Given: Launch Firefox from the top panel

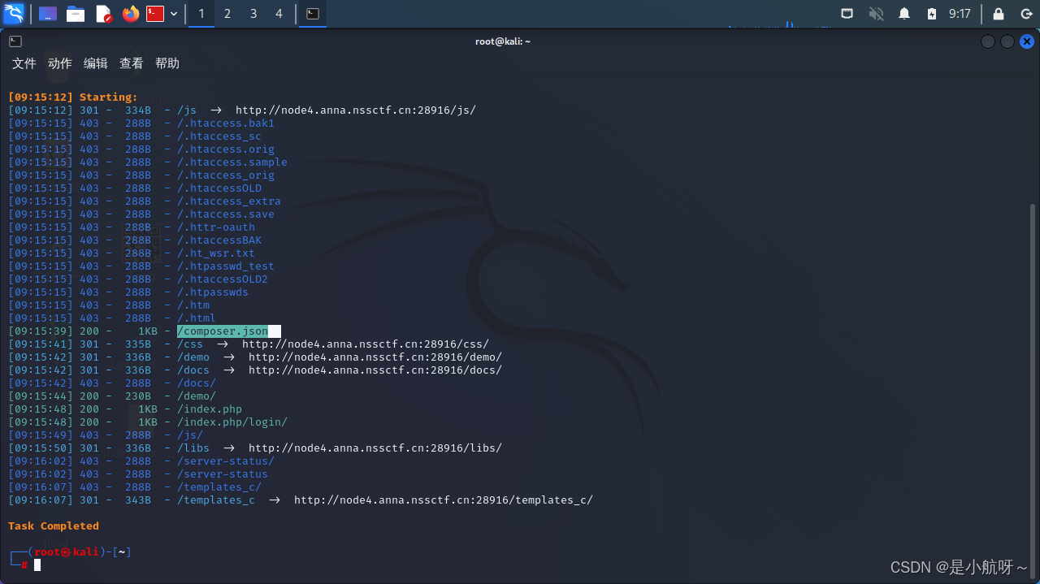Looking at the screenshot, I should click(130, 14).
